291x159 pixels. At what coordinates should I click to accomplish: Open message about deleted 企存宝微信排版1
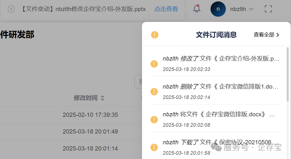tap(220, 86)
